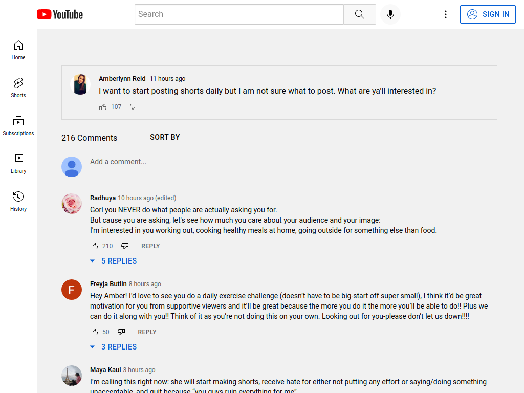Expand the 3 replies under Freyja Butlin
The height and width of the screenshot is (393, 524).
[113, 347]
